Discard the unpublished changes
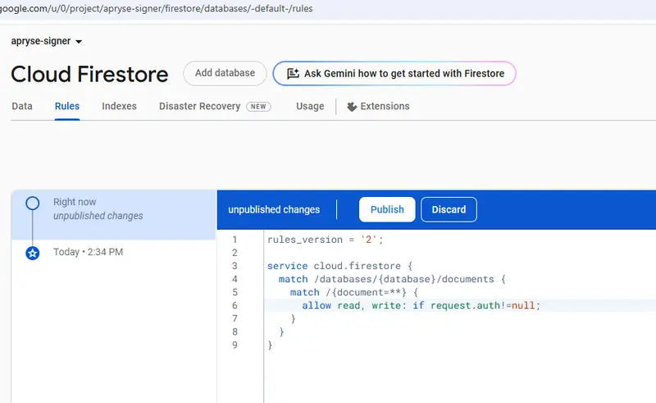Viewport: 656px width, 403px height. (449, 209)
